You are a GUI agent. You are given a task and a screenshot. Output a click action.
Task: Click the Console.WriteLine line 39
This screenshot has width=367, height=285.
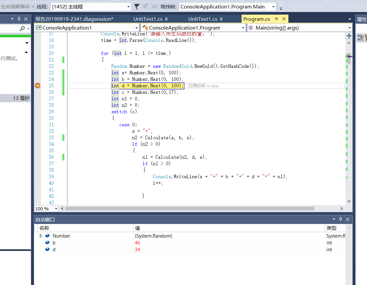click(x=220, y=177)
